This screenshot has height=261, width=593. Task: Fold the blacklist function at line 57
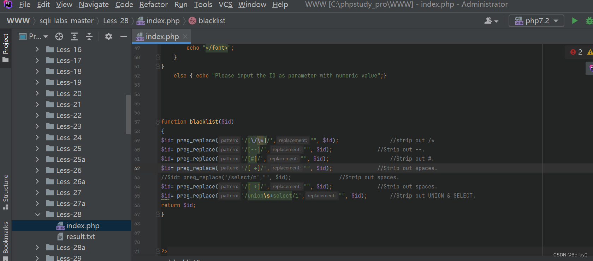pos(158,122)
